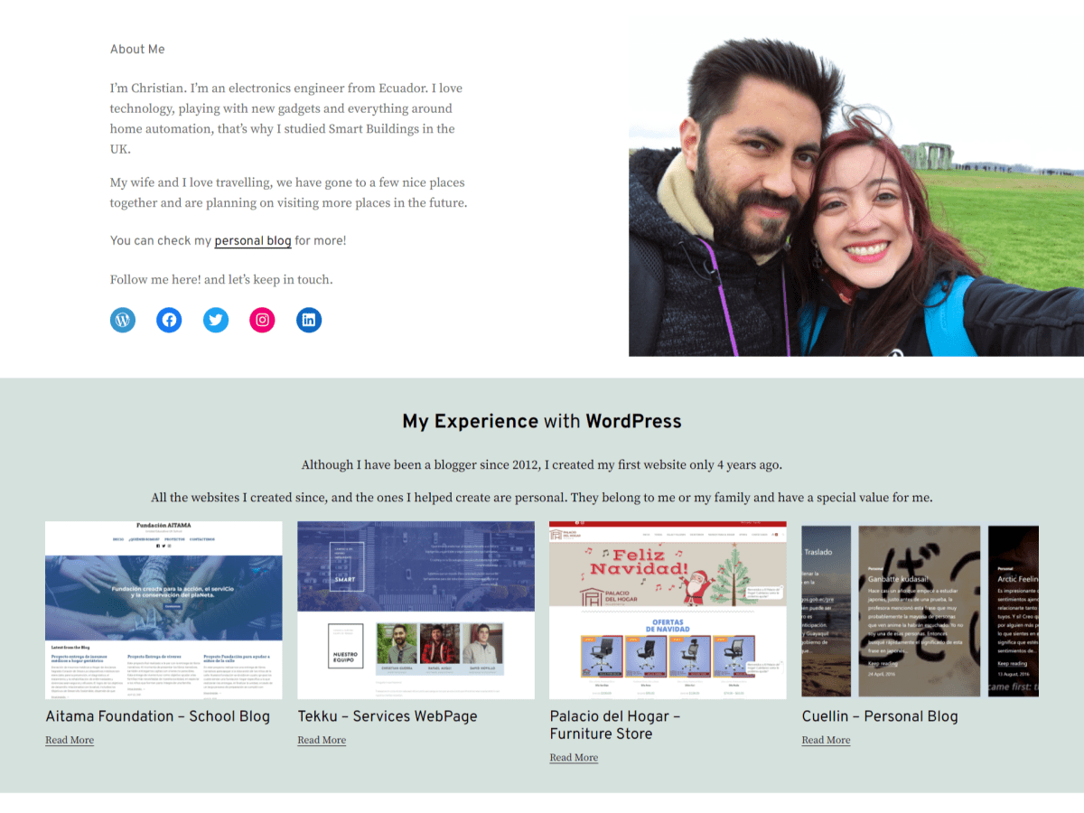Open the Feliz Navidad furniture store thumbnail
This screenshot has width=1084, height=813.
(x=668, y=609)
